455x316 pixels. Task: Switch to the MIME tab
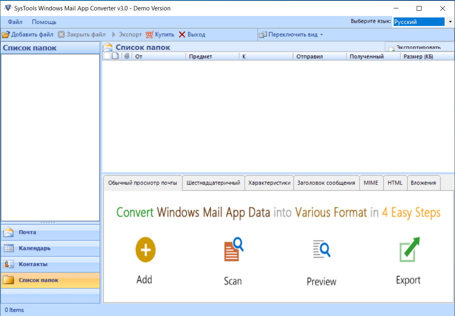pyautogui.click(x=371, y=183)
